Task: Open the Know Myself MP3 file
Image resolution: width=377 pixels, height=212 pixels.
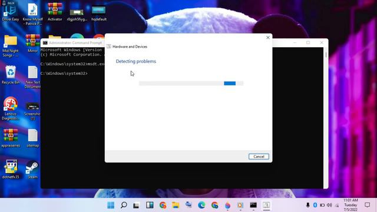Action: coord(33,14)
